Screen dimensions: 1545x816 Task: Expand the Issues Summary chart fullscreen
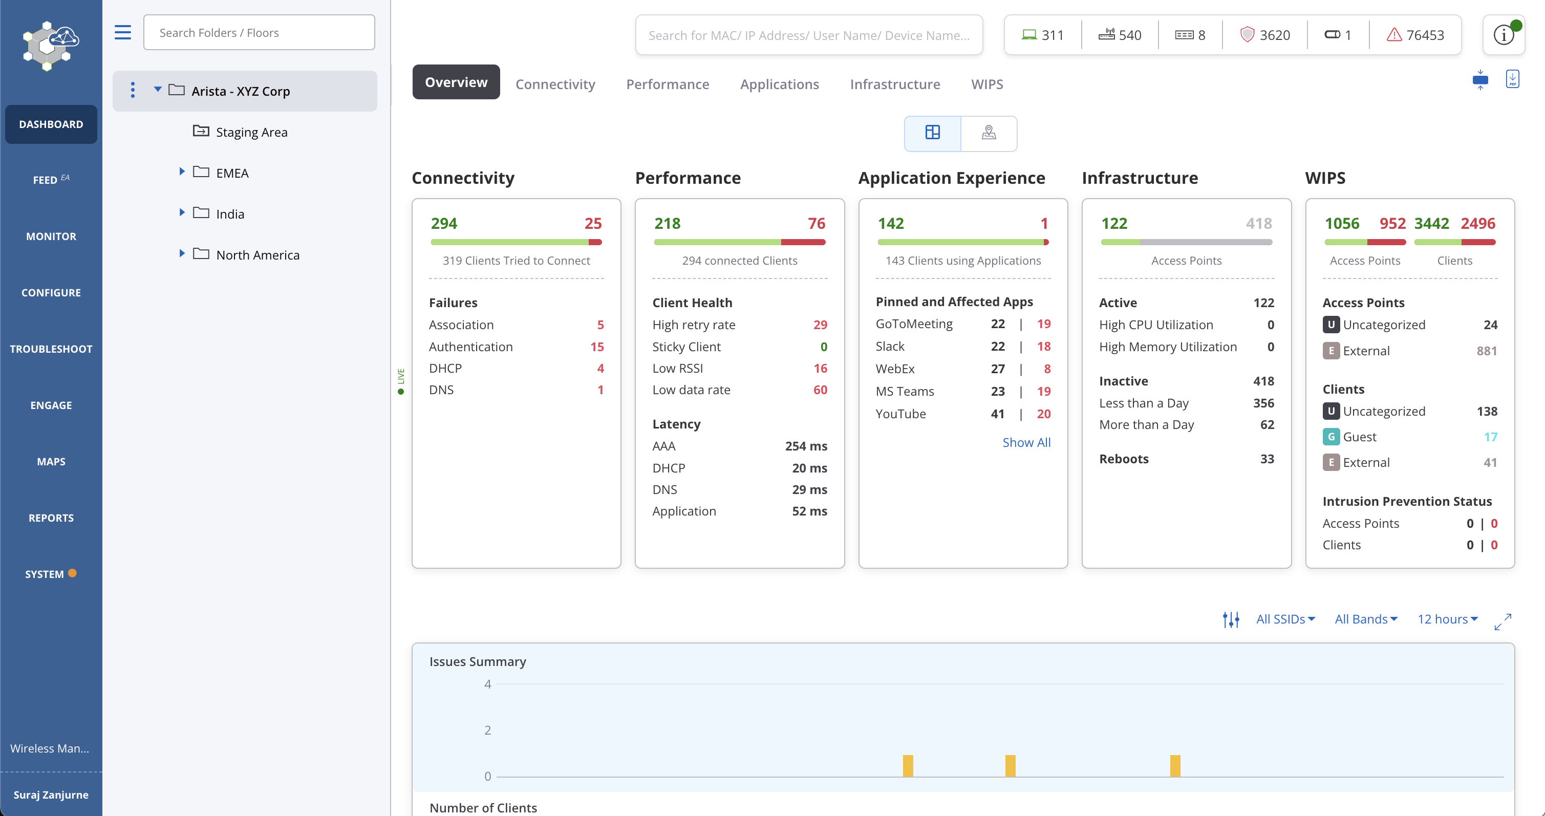point(1503,621)
